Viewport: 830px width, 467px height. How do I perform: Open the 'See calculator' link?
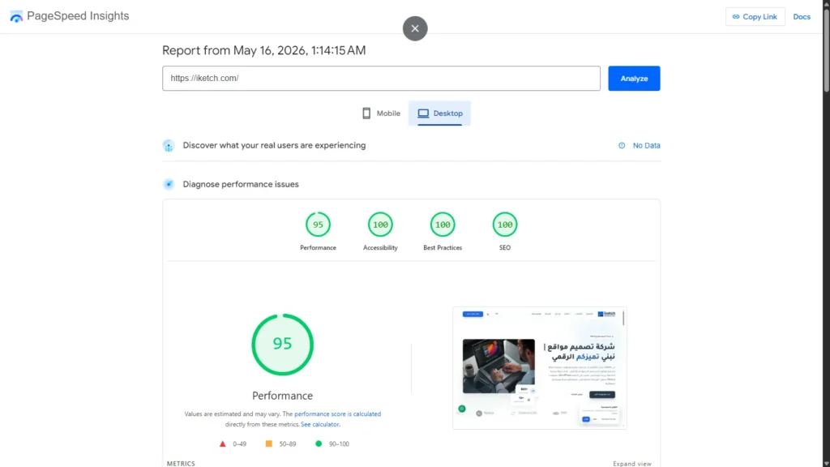click(319, 425)
